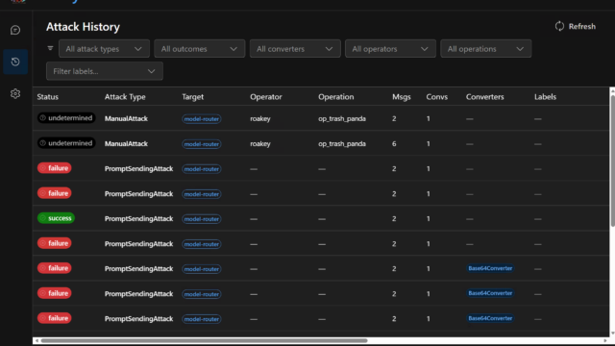The image size is (615, 346).
Task: Open the All attack types dropdown
Action: click(104, 49)
